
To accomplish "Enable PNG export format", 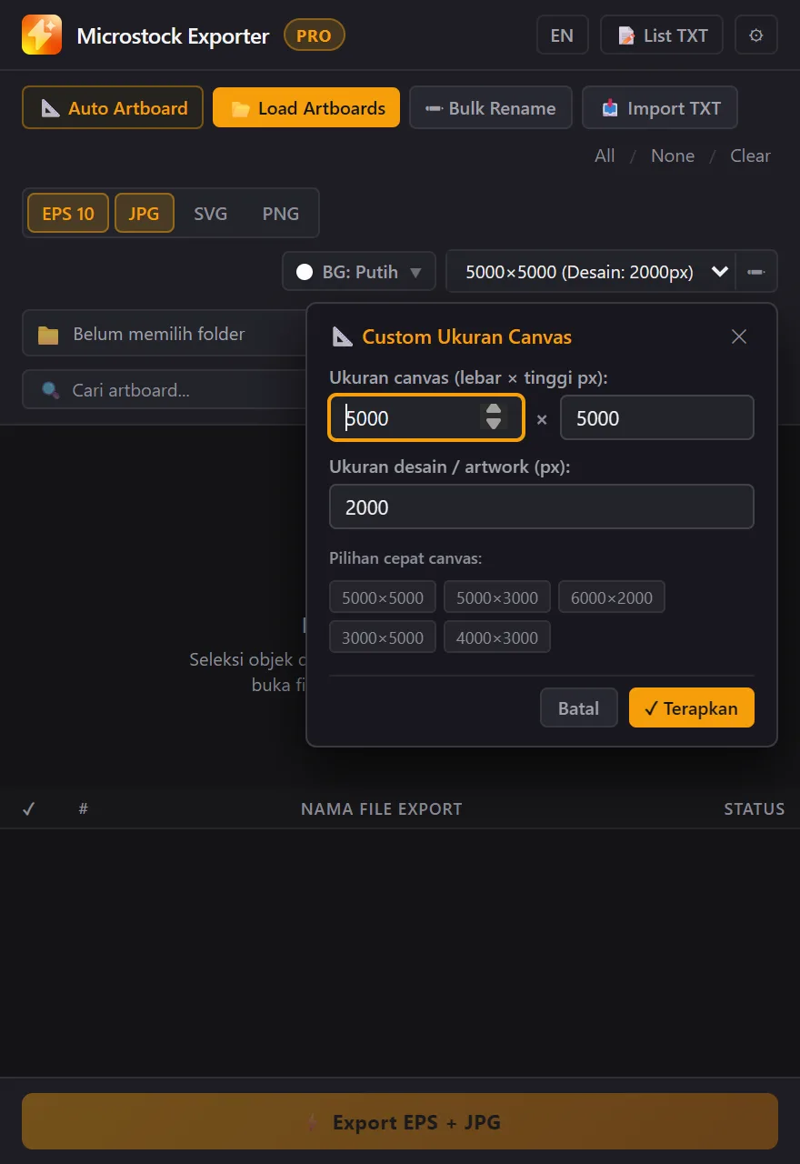I will click(x=281, y=214).
